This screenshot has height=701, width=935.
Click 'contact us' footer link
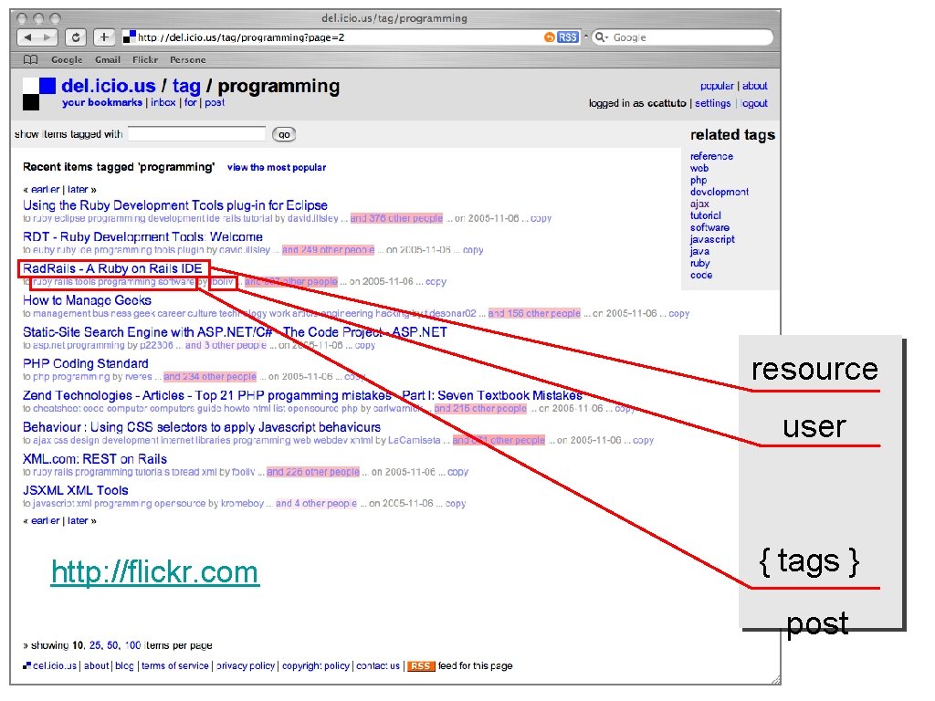tap(378, 665)
